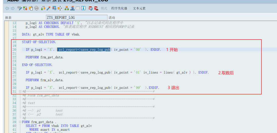Image resolution: width=277 pixels, height=133 pixels.
Task: Click the greyed 模式 Pattern button
Action: tap(104, 8)
